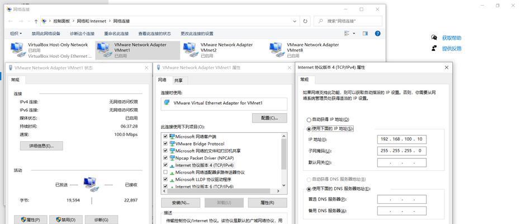
Task: Click 重命名此连接 in the toolbar
Action: (116, 33)
